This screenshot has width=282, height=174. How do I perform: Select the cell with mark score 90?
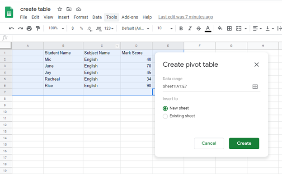[x=136, y=86]
